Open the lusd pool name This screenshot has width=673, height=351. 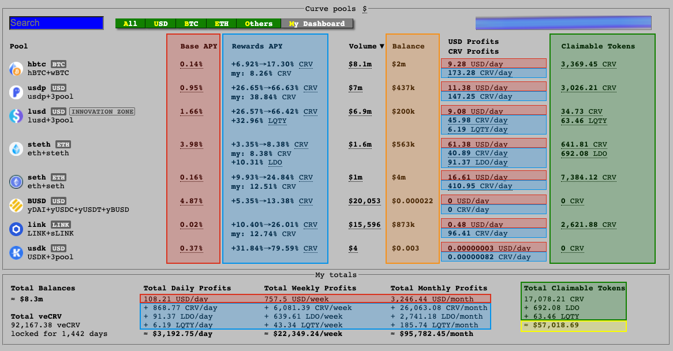(x=36, y=111)
